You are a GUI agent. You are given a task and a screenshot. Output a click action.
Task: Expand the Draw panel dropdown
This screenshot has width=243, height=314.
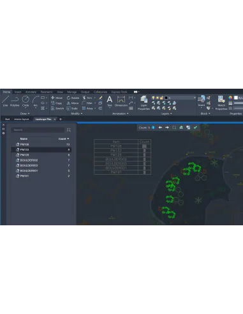point(25,114)
